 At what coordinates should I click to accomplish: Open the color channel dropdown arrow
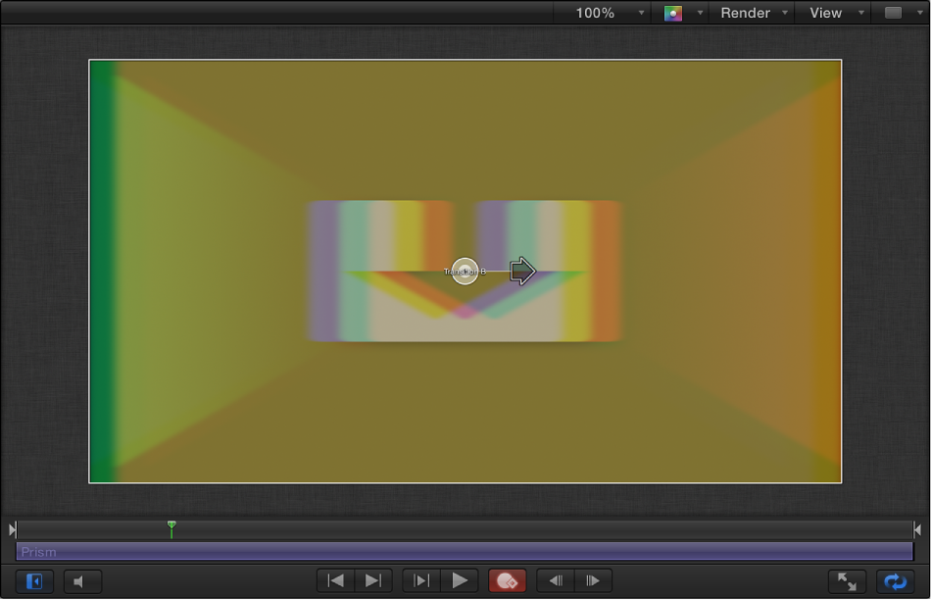700,14
